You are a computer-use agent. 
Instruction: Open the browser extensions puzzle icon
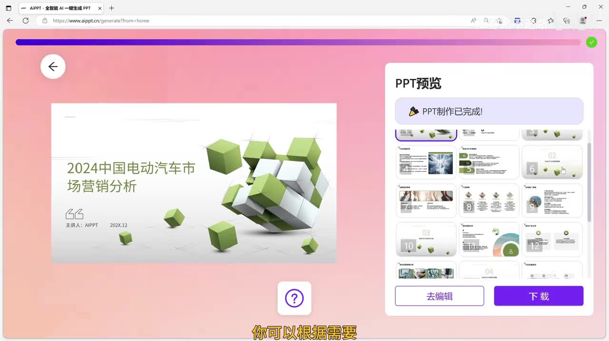pyautogui.click(x=534, y=20)
